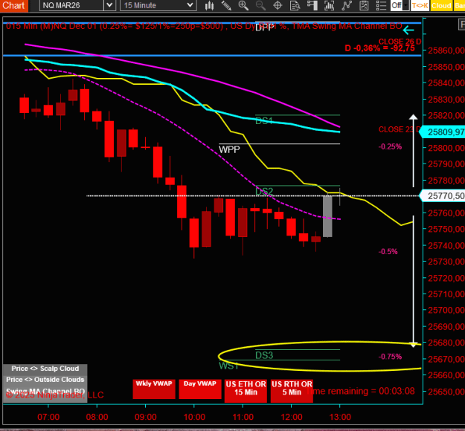
Task: Open the chart trader icon
Action: coord(364,5)
